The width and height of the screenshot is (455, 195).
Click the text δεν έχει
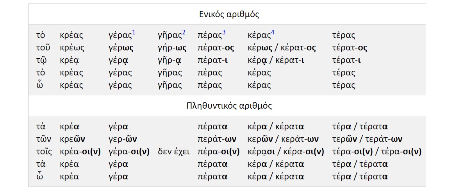pos(174,152)
